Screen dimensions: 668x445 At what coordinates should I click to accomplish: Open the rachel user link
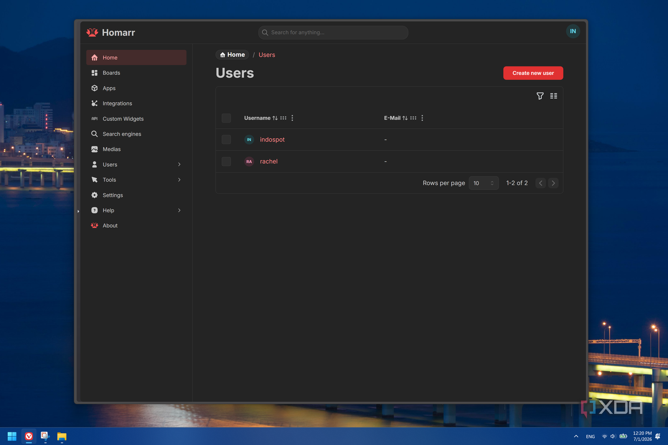point(269,161)
